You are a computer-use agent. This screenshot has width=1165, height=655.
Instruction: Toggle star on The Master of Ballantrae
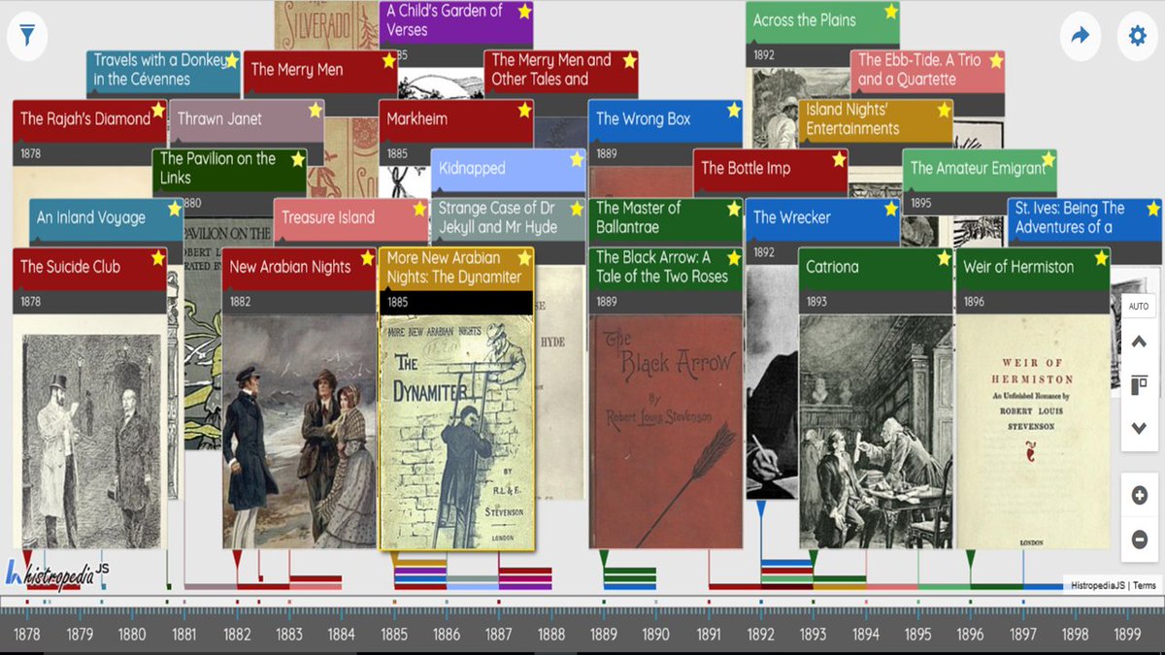[x=734, y=209]
